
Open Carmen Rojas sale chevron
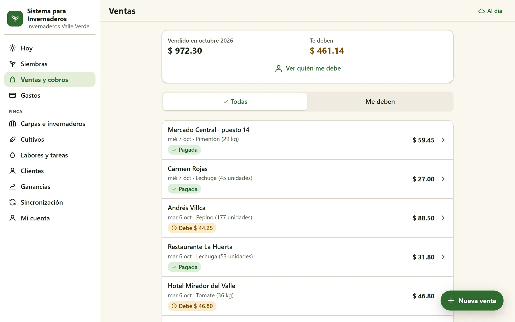443,179
